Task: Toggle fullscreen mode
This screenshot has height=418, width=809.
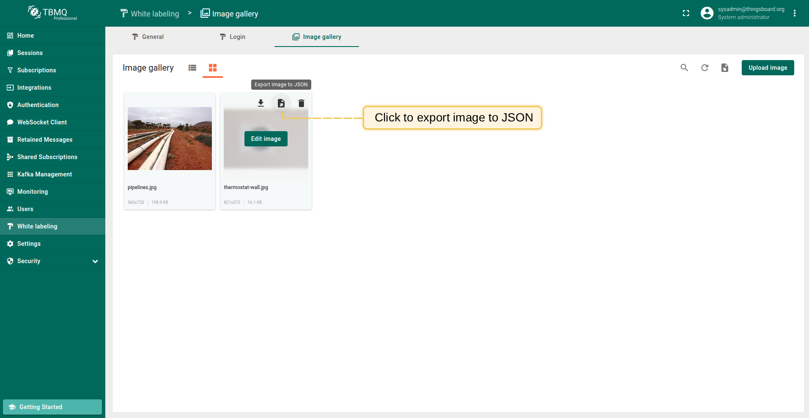Action: (686, 14)
